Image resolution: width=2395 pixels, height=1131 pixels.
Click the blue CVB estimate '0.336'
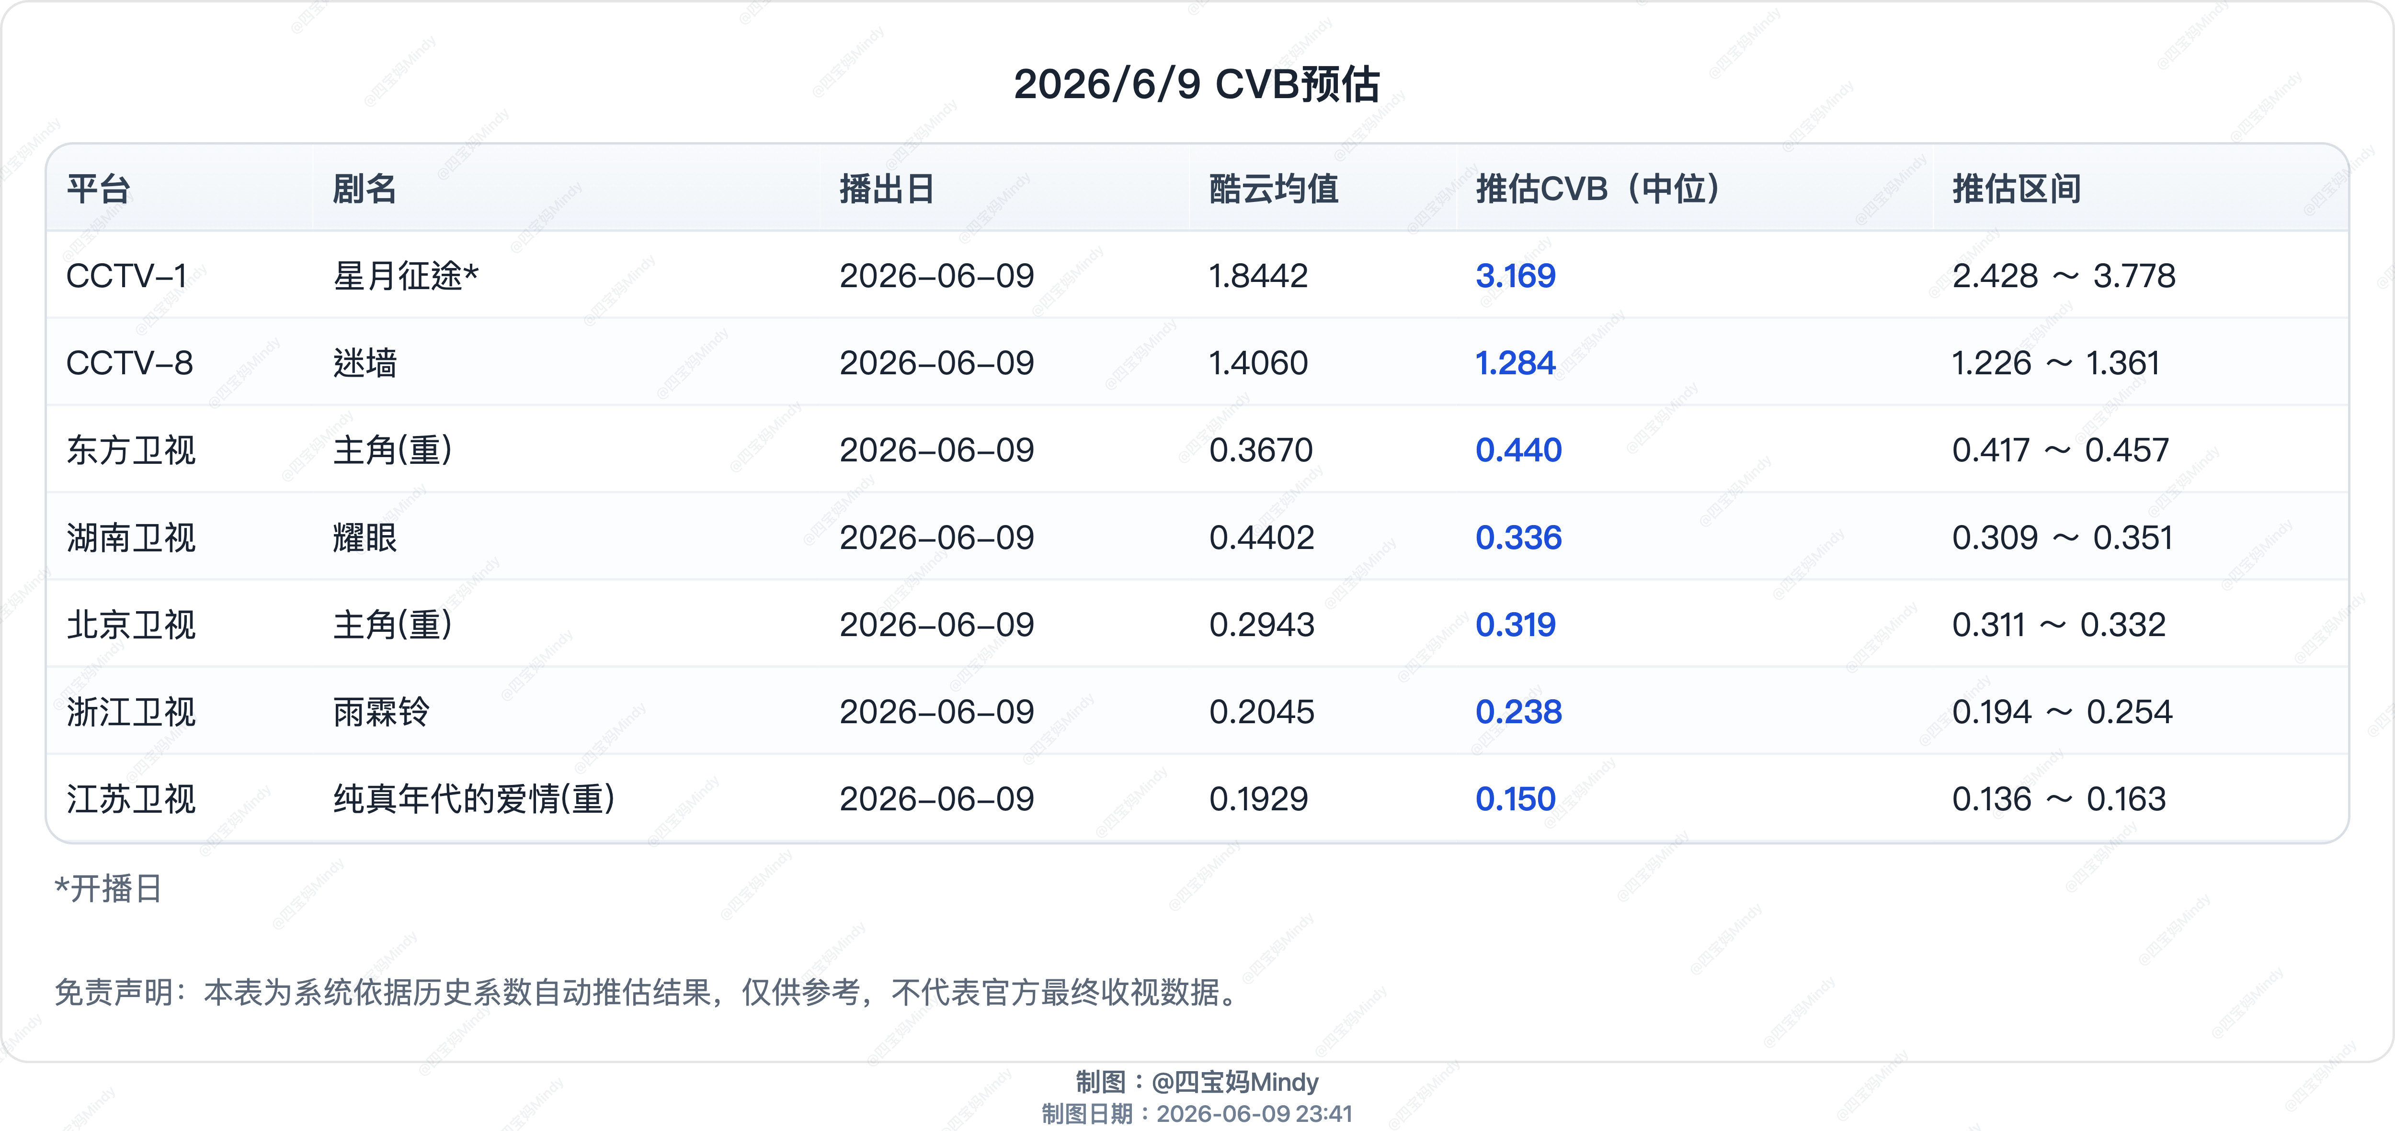[1518, 538]
